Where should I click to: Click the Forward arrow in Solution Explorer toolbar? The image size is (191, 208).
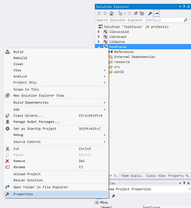pos(105,13)
